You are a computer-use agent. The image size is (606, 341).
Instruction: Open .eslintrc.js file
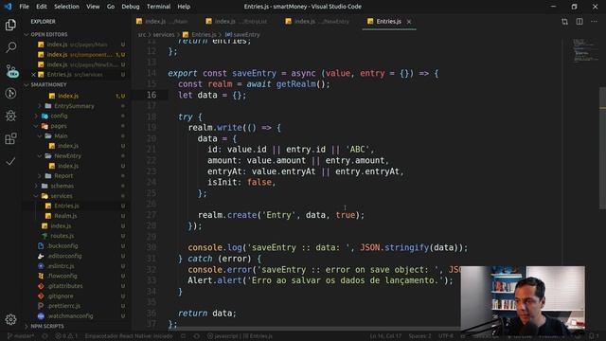point(61,266)
